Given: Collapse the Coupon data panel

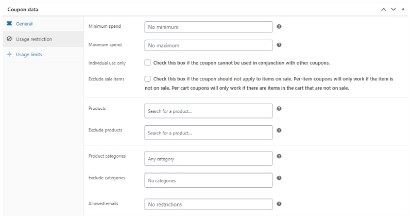Looking at the screenshot, I should 403,9.
